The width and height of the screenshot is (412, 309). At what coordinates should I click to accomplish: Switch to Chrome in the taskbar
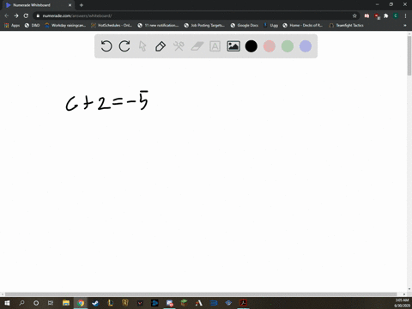tap(81, 303)
